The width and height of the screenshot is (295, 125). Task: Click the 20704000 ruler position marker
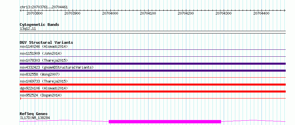pyautogui.click(x=110, y=13)
